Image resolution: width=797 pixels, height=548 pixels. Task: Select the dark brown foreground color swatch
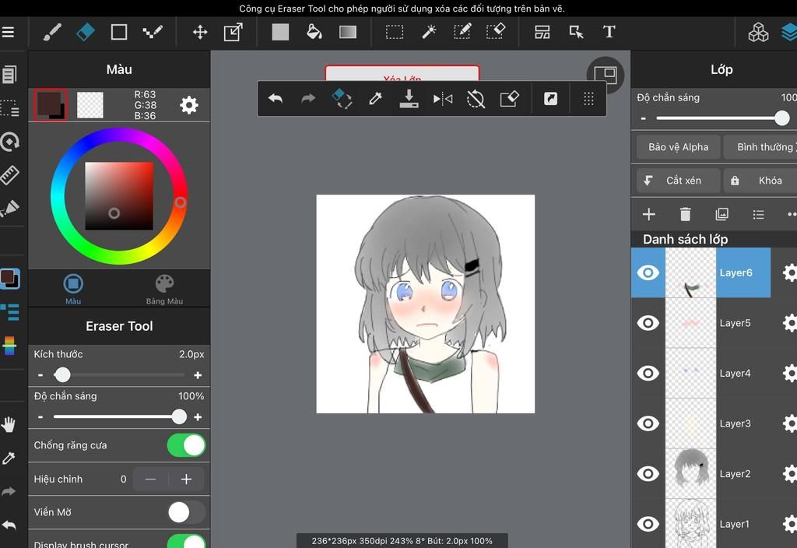[x=50, y=105]
